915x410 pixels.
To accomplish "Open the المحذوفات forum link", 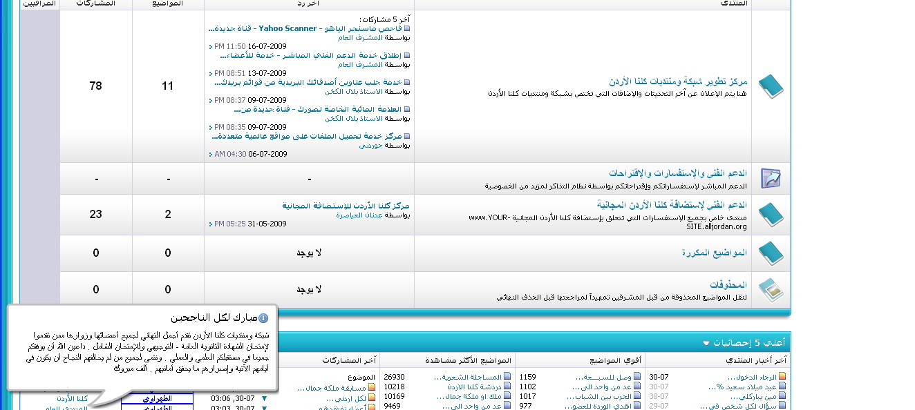I will tap(728, 284).
